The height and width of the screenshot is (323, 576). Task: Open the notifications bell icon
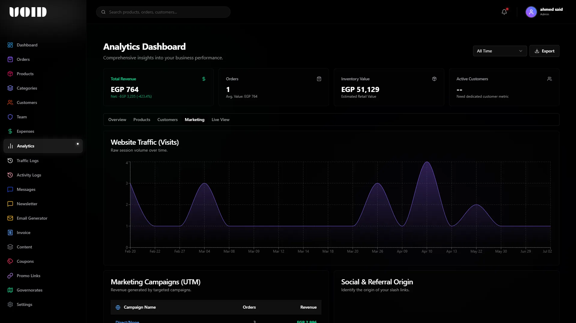coord(504,12)
